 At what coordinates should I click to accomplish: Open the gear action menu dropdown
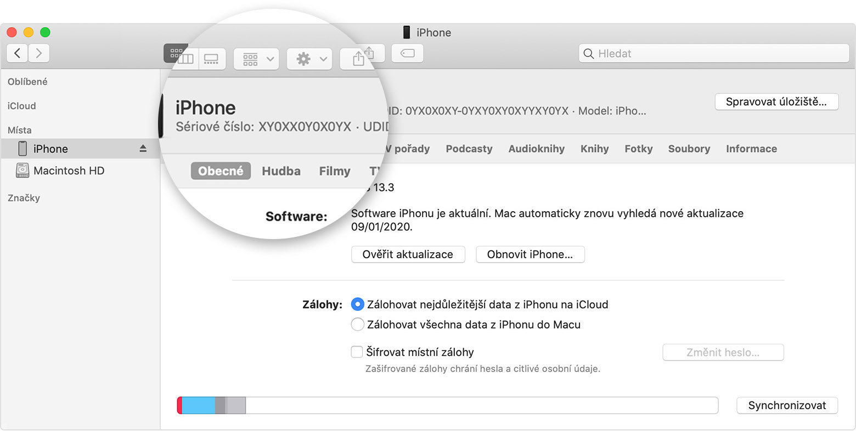[310, 59]
